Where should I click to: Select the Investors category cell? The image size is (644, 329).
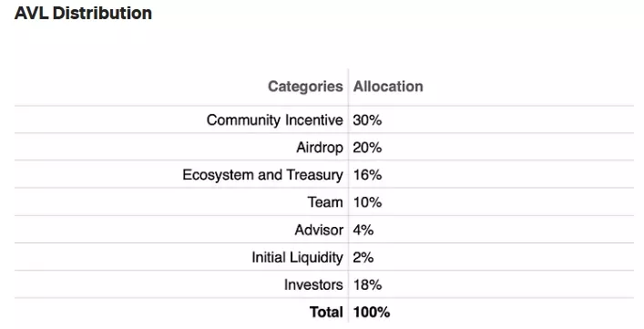click(313, 284)
